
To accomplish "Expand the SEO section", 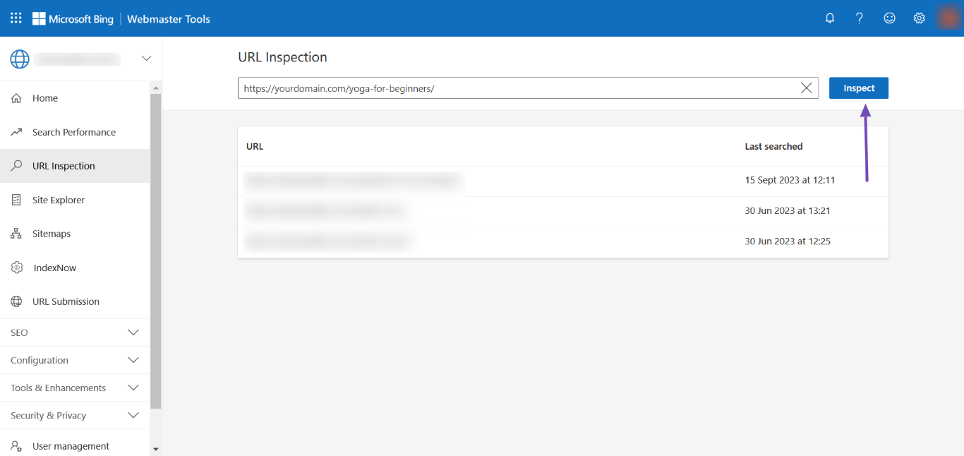I will pyautogui.click(x=75, y=332).
